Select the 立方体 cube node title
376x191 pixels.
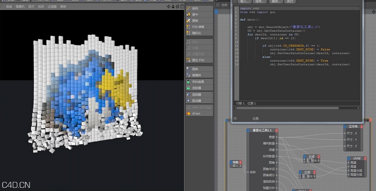353,127
